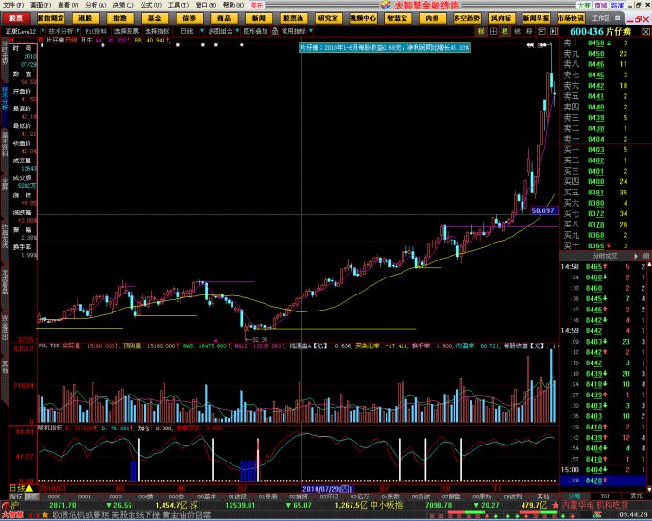Expand the 日线 period dropdown arrow
Screen dimensions: 652x521
pos(202,31)
